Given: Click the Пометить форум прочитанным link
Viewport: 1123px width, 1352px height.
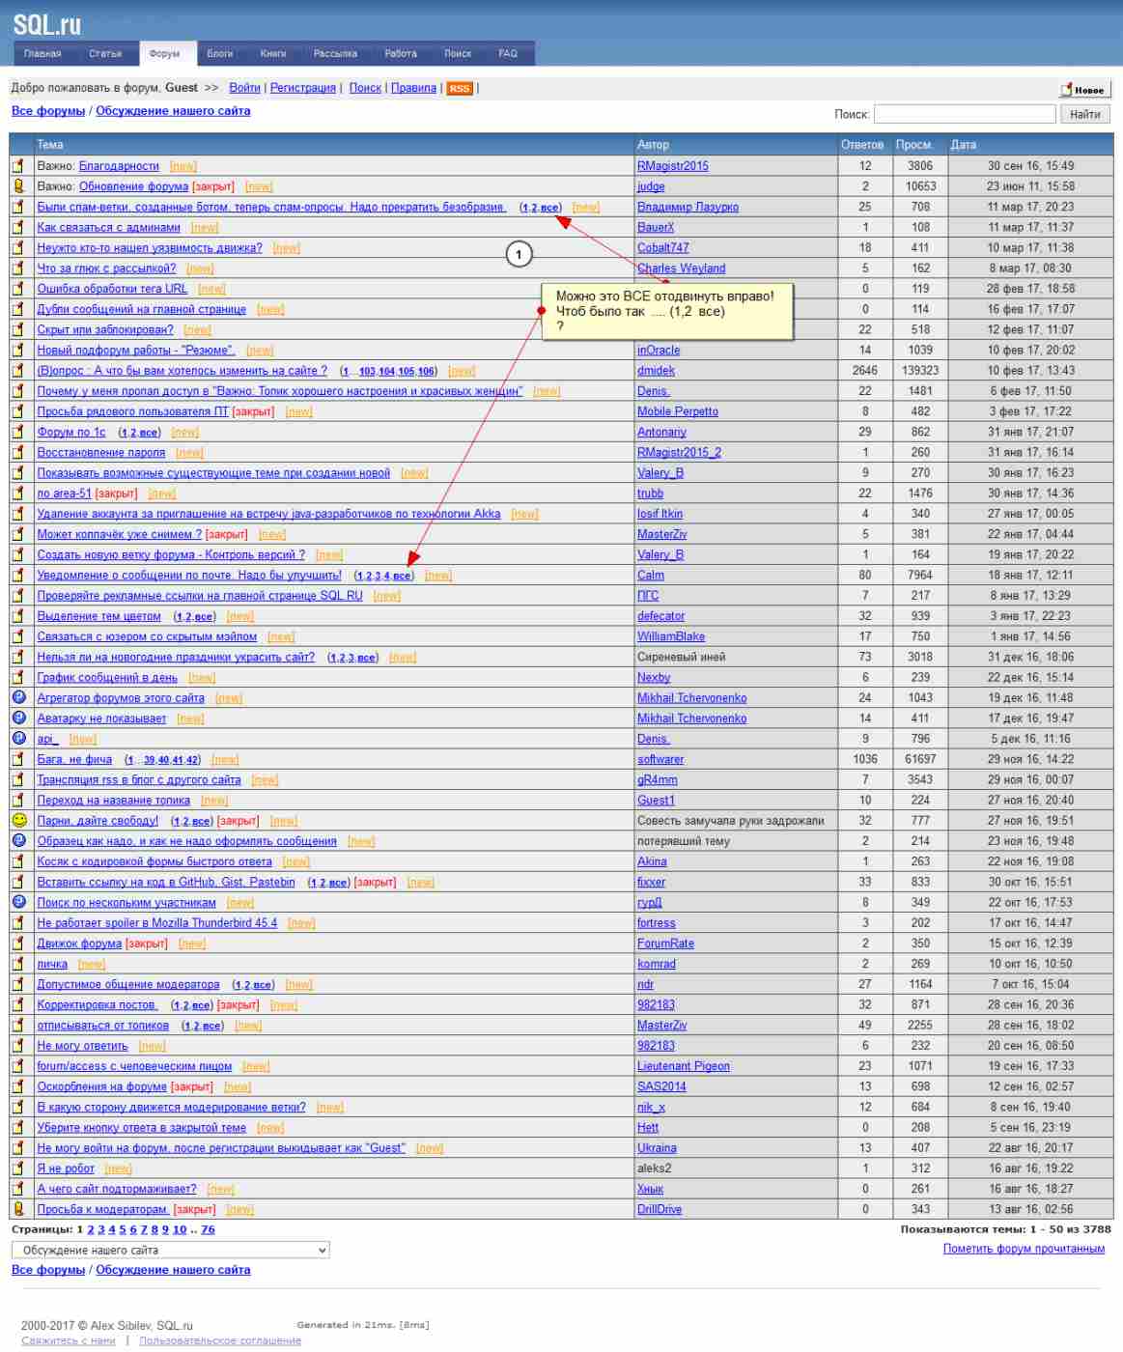Looking at the screenshot, I should 1024,1249.
